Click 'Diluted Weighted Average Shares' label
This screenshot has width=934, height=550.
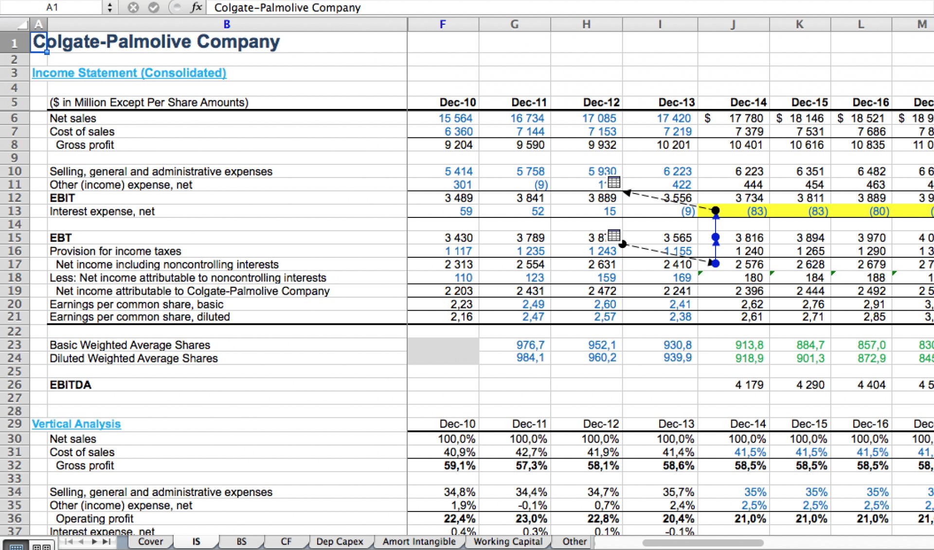(134, 358)
